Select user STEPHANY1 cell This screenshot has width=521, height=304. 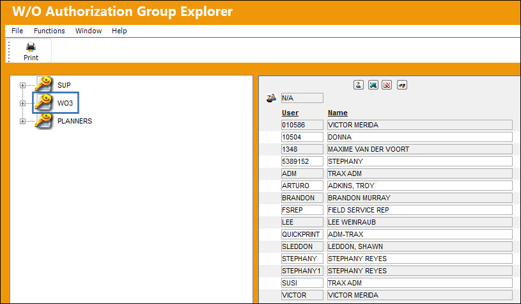point(302,271)
